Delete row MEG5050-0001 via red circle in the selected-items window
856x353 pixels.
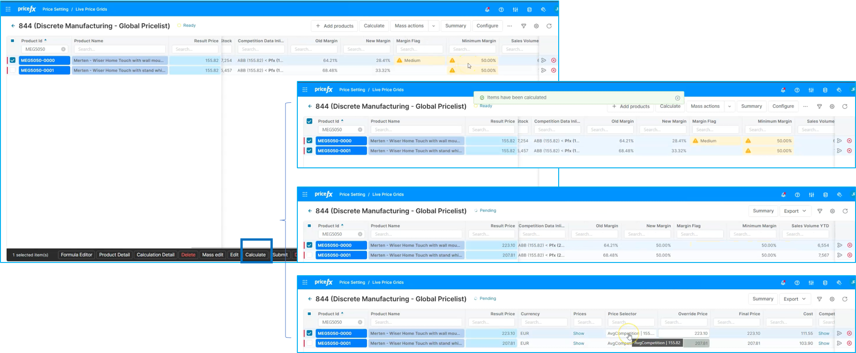tap(554, 70)
